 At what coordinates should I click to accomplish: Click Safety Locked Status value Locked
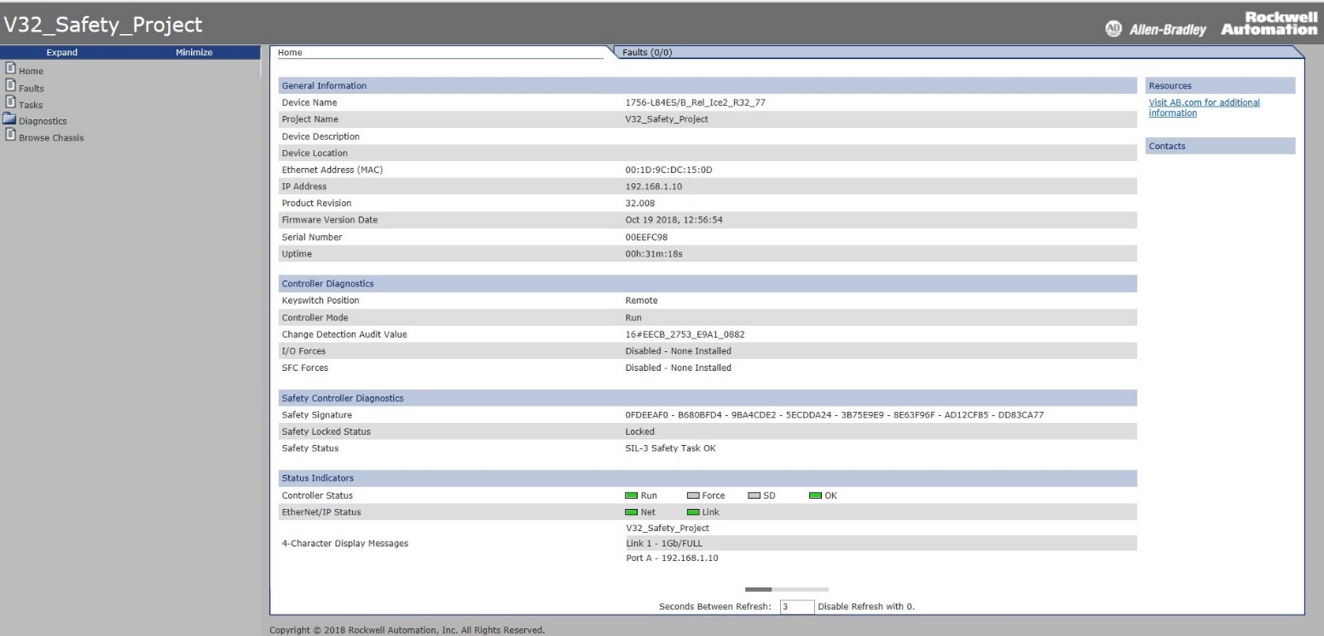(639, 431)
